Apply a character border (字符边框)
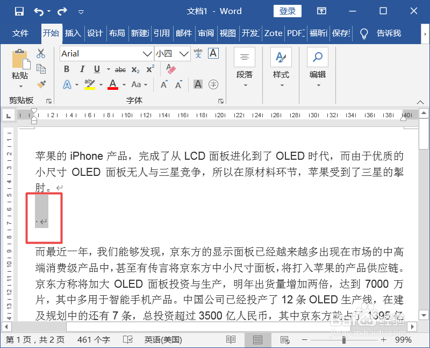Screen dimensions: 430x348 point(213,54)
